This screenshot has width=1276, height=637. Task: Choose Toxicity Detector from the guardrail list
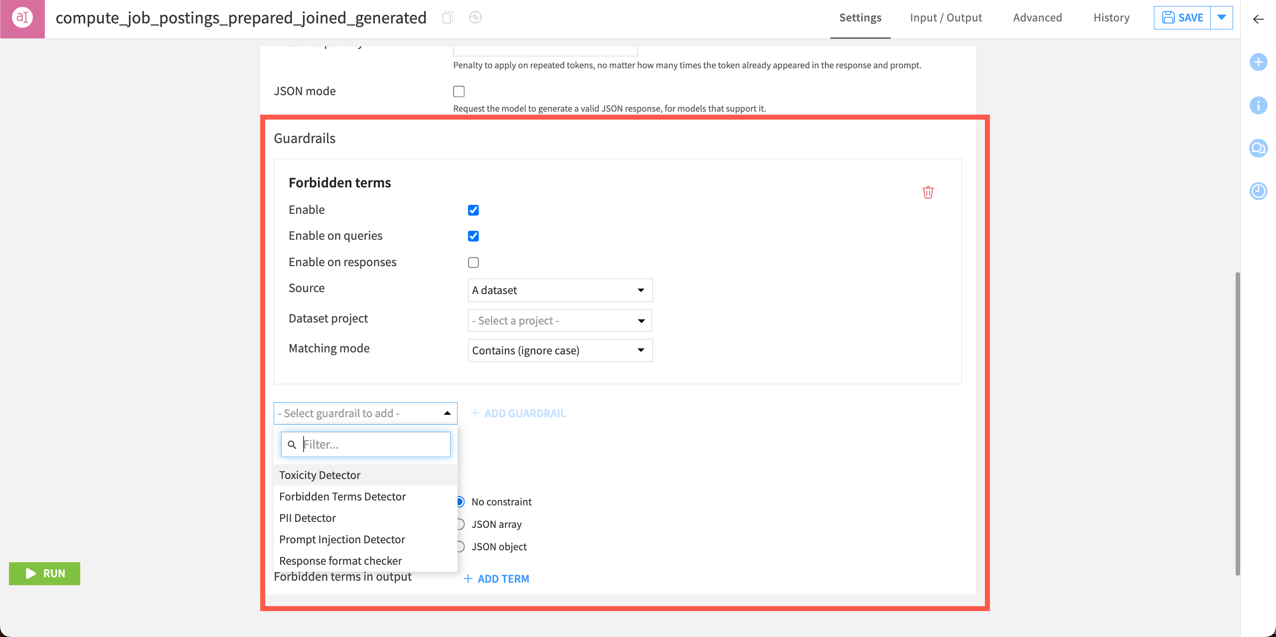point(319,475)
